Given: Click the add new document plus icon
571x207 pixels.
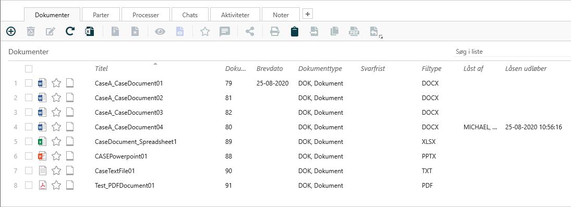Looking at the screenshot, I should tap(11, 31).
